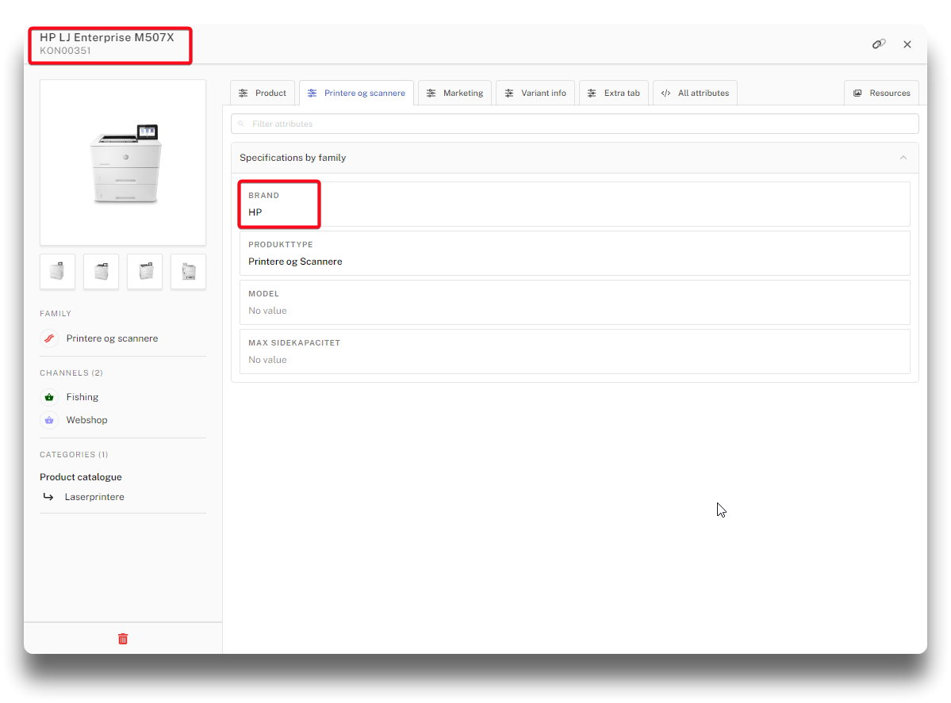Open the Laserprintere category

(x=94, y=497)
